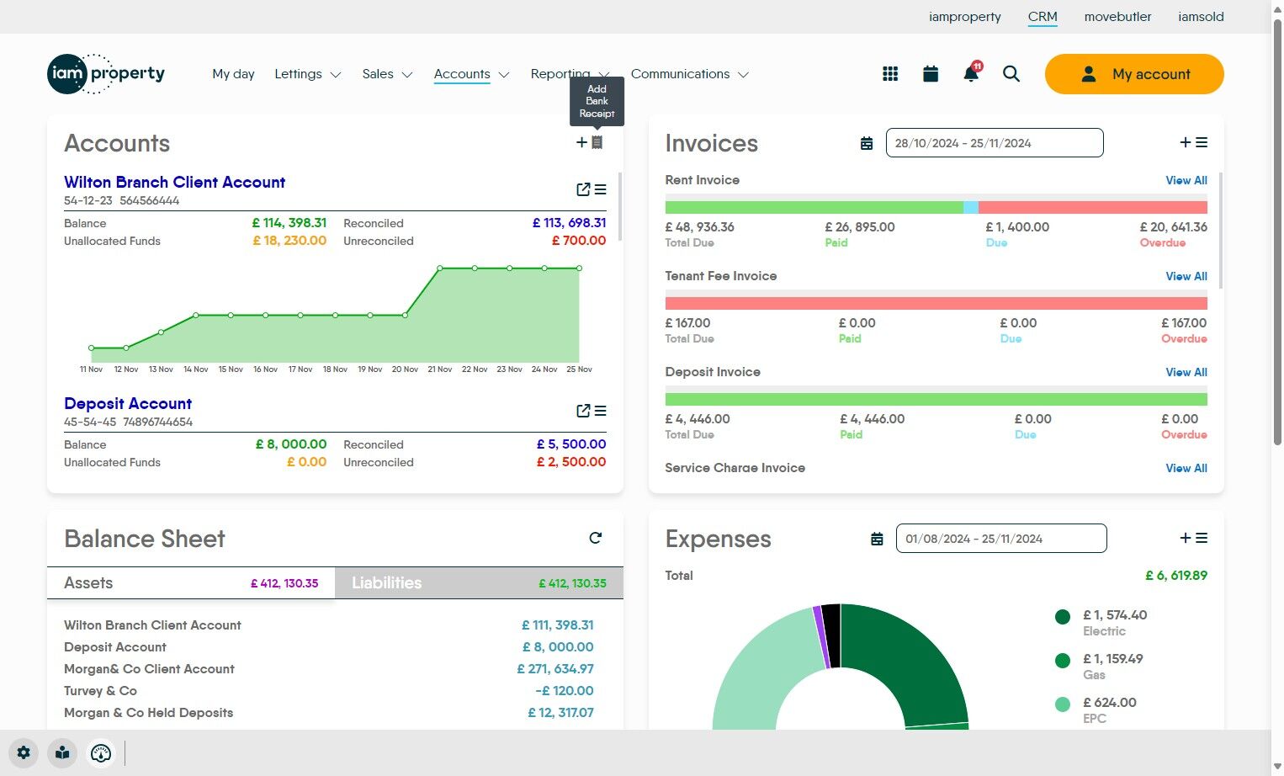Open the Add Bank Receipt tool
The image size is (1284, 776).
pos(597,142)
